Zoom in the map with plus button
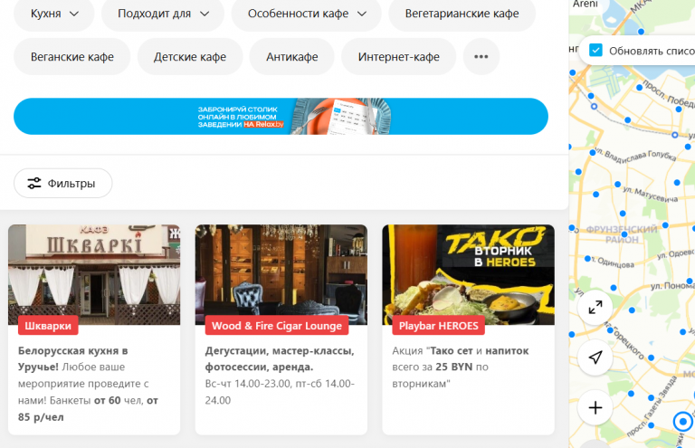This screenshot has height=448, width=695. [595, 407]
